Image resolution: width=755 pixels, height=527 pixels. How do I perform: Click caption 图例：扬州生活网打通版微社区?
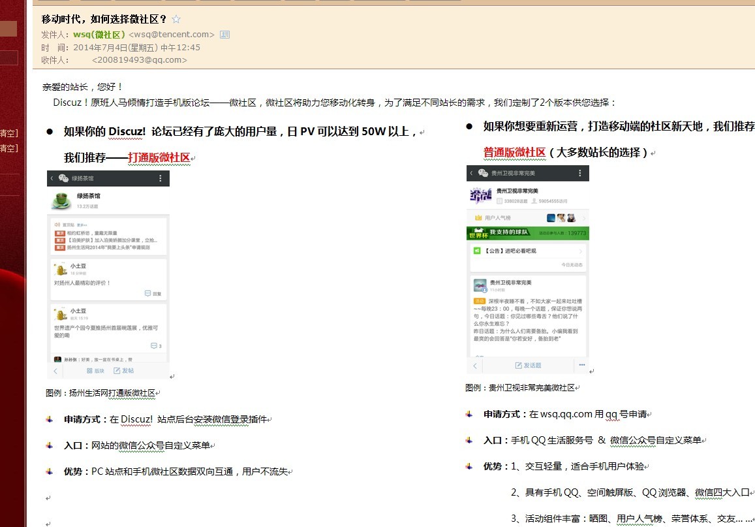click(x=100, y=393)
